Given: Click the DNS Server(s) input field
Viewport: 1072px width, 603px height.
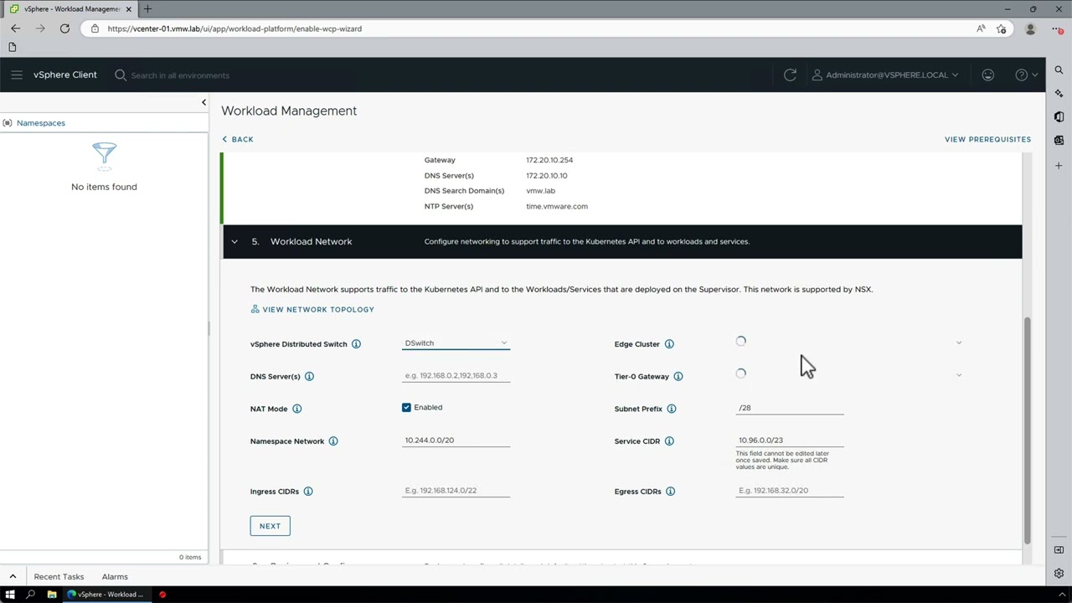Looking at the screenshot, I should 456,375.
